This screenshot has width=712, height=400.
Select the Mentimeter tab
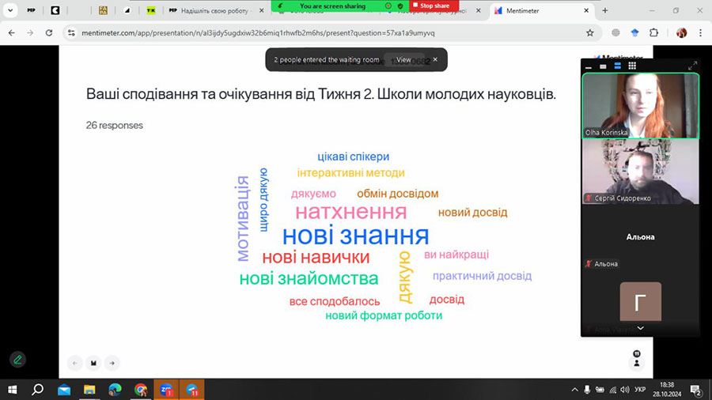543,10
